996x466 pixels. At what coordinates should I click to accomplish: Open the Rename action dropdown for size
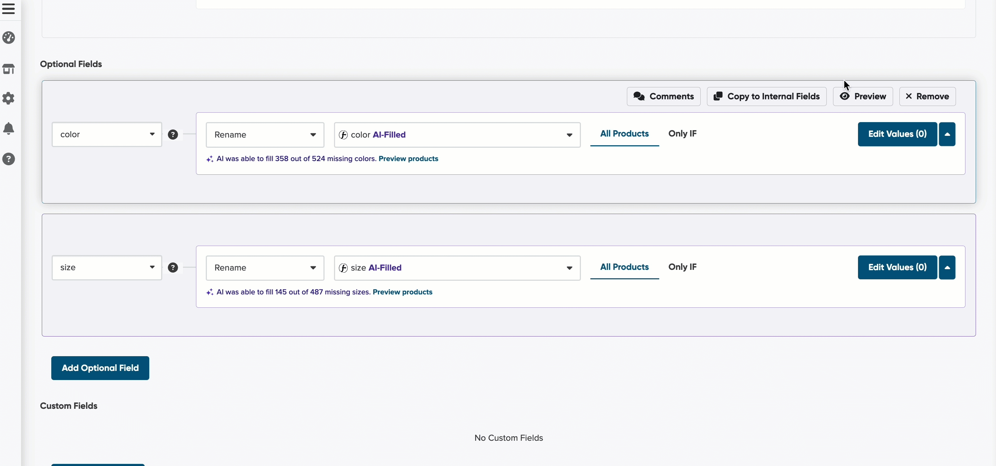click(x=265, y=268)
